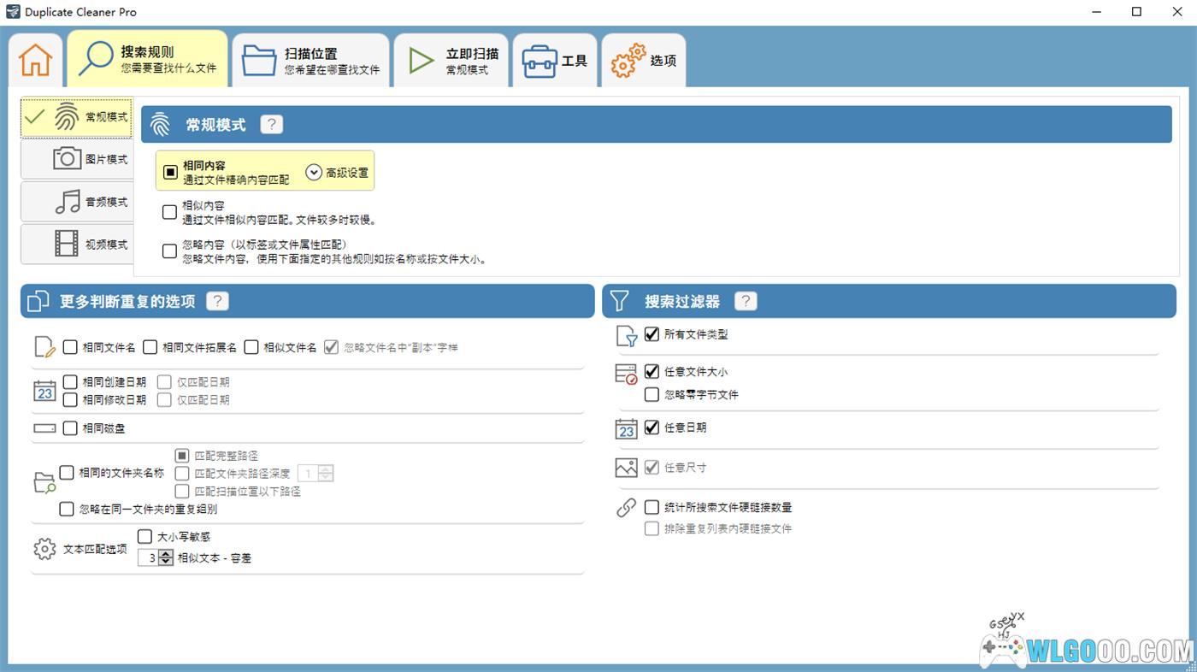Uncheck 任意文件大小 to reveal size options
Image resolution: width=1197 pixels, height=672 pixels.
coord(652,372)
